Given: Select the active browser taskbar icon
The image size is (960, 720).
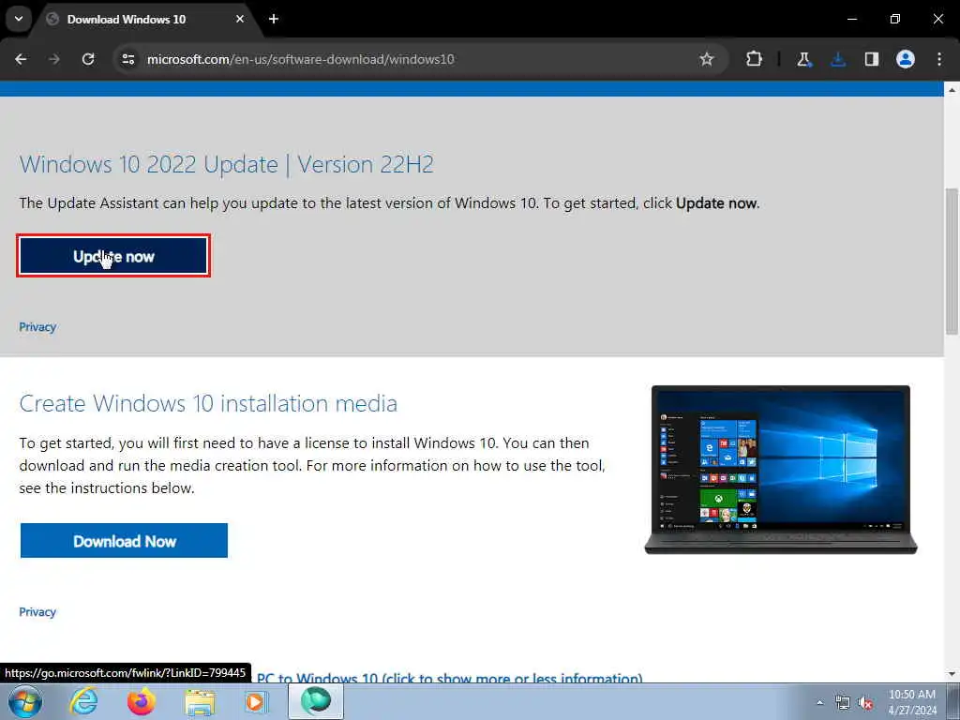Looking at the screenshot, I should [316, 701].
